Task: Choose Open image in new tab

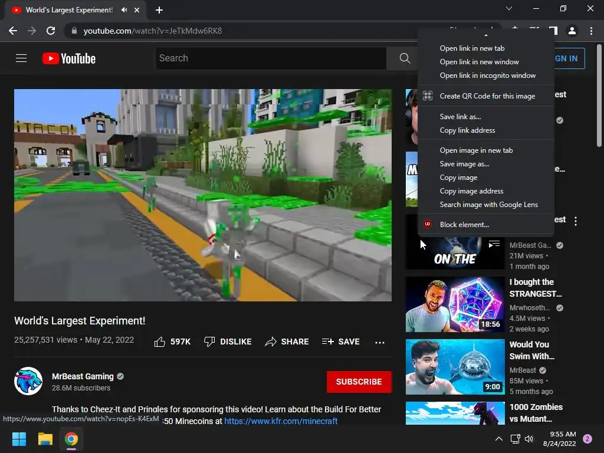Action: 486,150
